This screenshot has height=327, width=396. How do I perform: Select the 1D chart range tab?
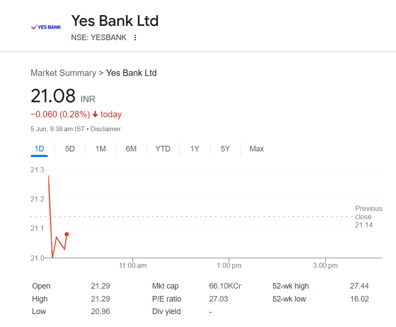(x=39, y=149)
